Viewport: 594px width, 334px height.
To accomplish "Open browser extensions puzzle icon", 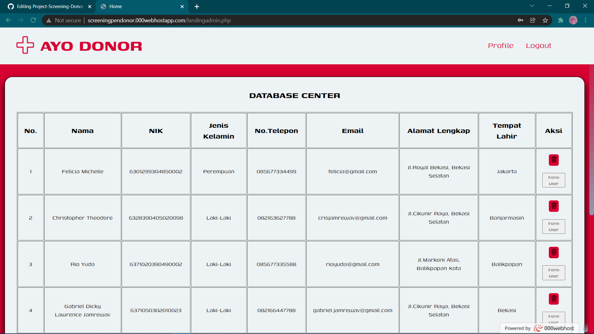I will click(561, 20).
